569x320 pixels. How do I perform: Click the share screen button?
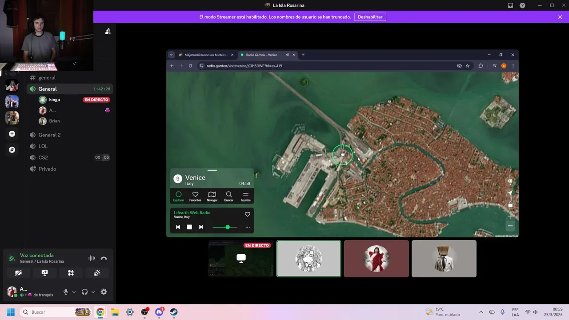(x=44, y=273)
